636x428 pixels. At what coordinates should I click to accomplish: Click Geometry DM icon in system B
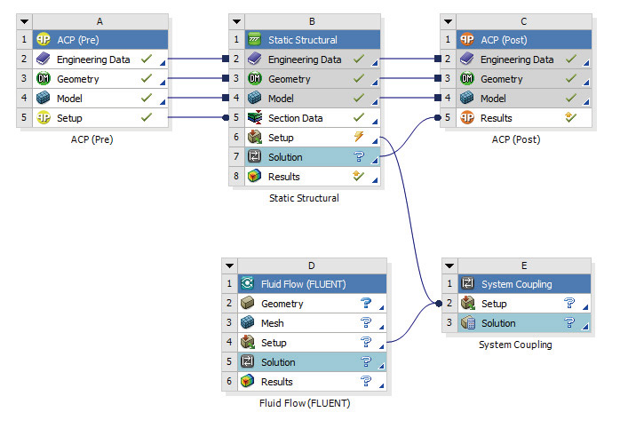pos(255,79)
